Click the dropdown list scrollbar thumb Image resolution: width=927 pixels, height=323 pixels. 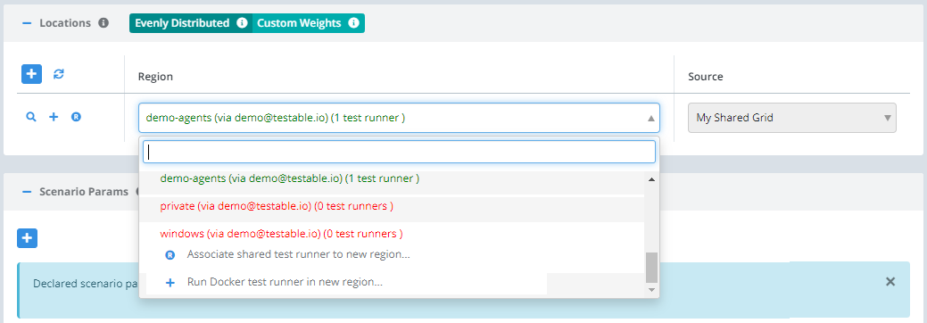pos(651,268)
